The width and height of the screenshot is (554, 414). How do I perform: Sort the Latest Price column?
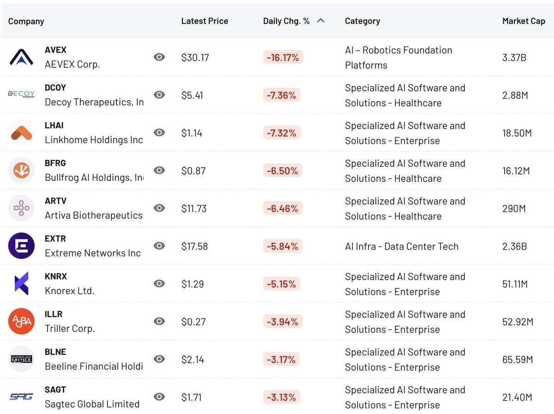point(205,20)
